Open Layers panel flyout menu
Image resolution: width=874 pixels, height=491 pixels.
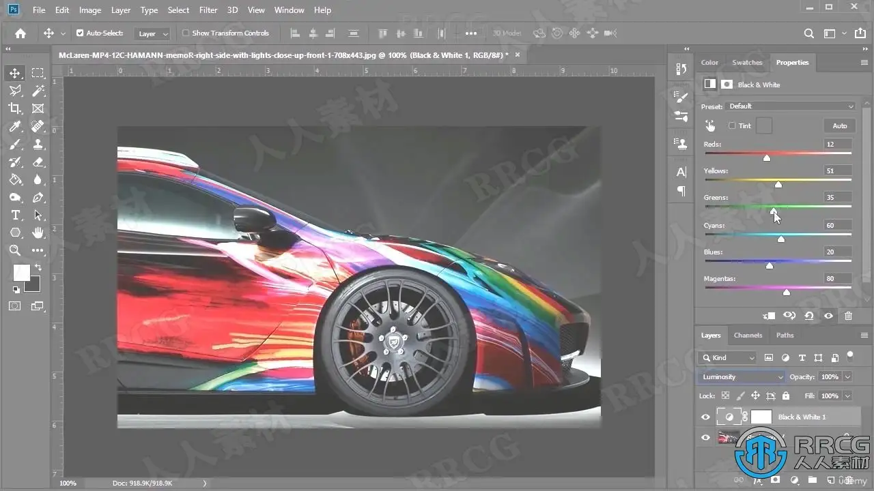point(864,335)
